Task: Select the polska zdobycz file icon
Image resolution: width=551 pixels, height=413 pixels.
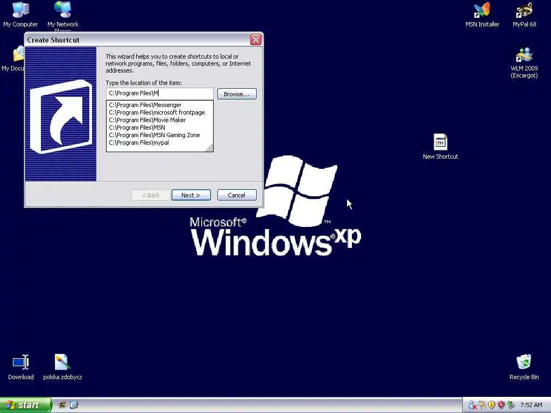Action: click(62, 367)
